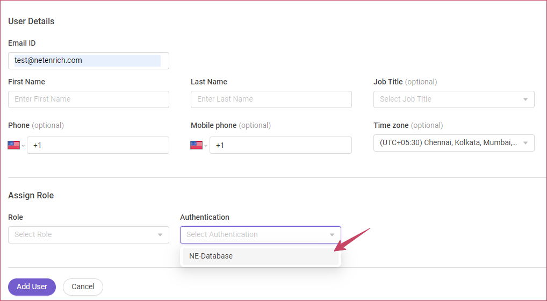Click the Job Title dropdown arrow
547x301 pixels.
pyautogui.click(x=526, y=99)
